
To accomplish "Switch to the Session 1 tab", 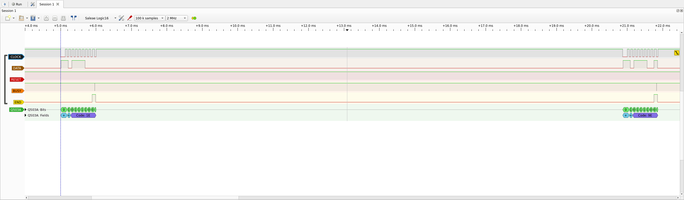I will pos(47,4).
